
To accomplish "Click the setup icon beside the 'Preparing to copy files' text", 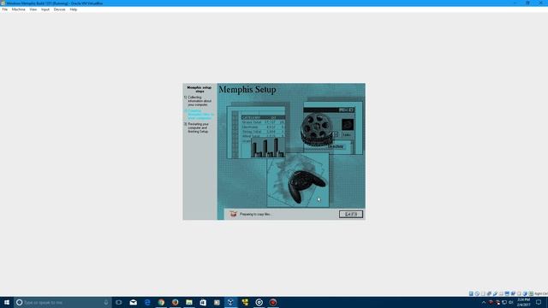I will click(233, 214).
